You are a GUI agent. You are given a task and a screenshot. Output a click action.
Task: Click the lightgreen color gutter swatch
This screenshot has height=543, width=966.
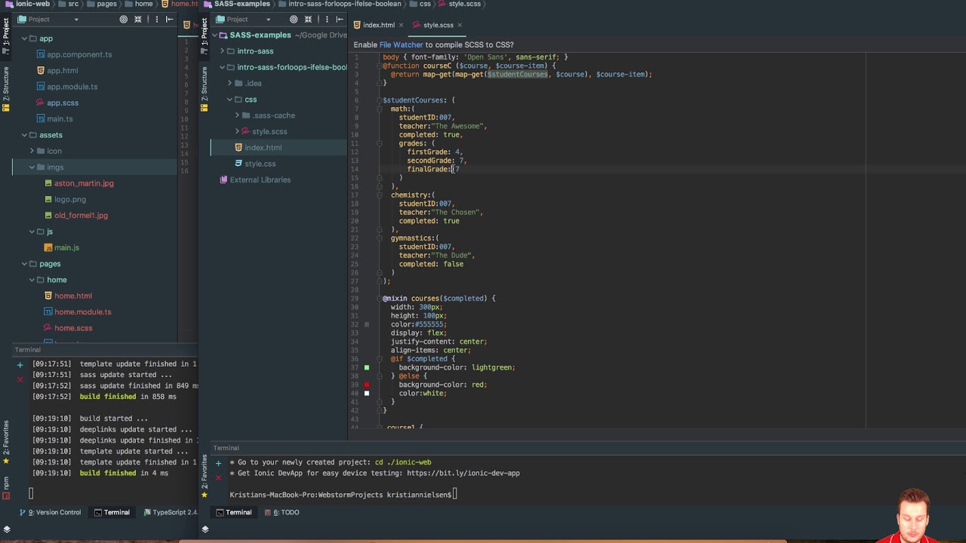coord(367,367)
